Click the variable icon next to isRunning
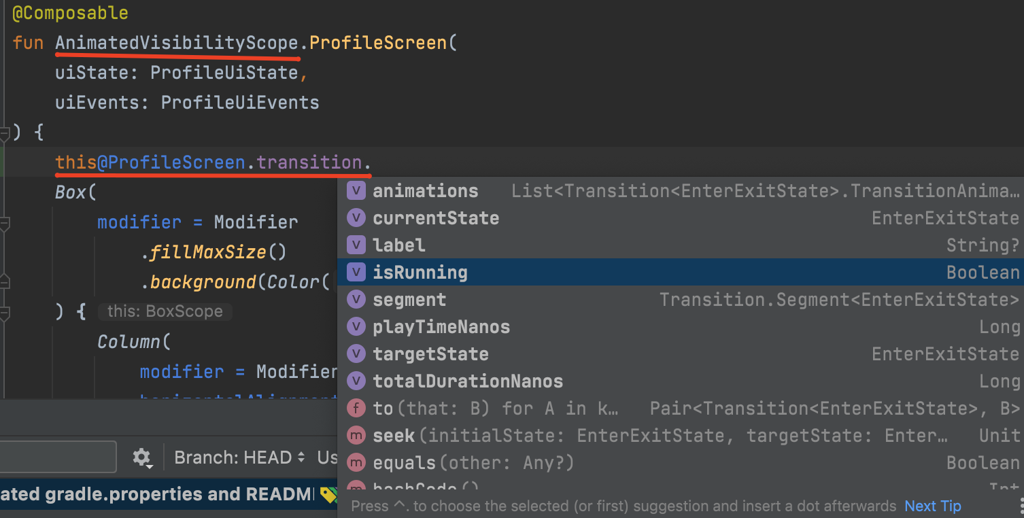 356,272
